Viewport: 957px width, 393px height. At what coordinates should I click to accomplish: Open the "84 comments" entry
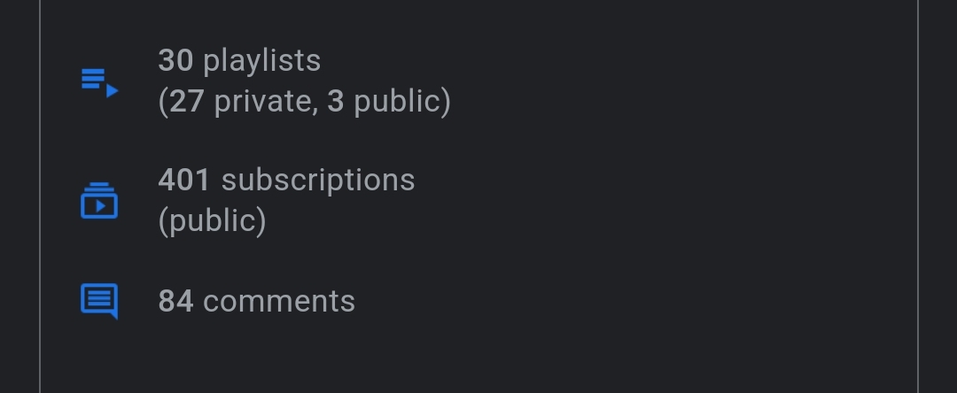256,301
